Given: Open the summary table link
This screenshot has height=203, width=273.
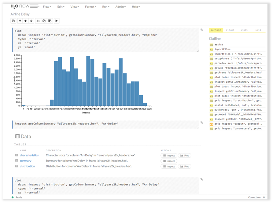Looking at the screenshot, I should [x=25, y=161].
